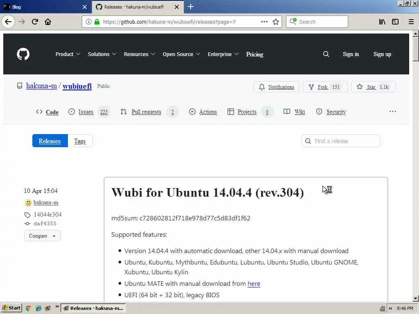Image resolution: width=419 pixels, height=314 pixels.
Task: Focus the Find a release search field
Action: (341, 141)
